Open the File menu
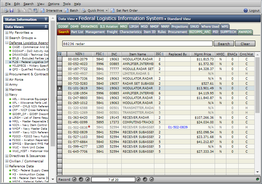Viewport: 262px width, 184px height. [x=8, y=4]
